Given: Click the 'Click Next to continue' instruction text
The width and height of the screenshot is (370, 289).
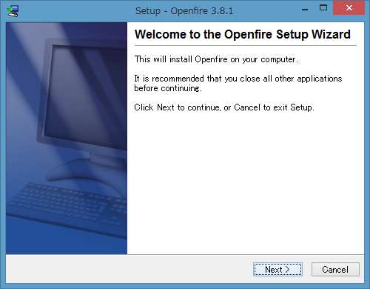Looking at the screenshot, I should pos(224,107).
